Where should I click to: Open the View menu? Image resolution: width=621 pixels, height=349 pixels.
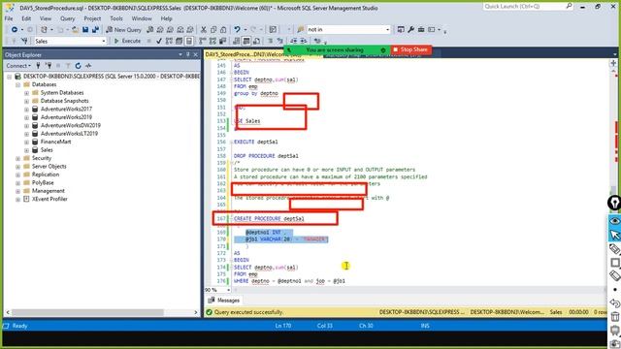(46, 18)
